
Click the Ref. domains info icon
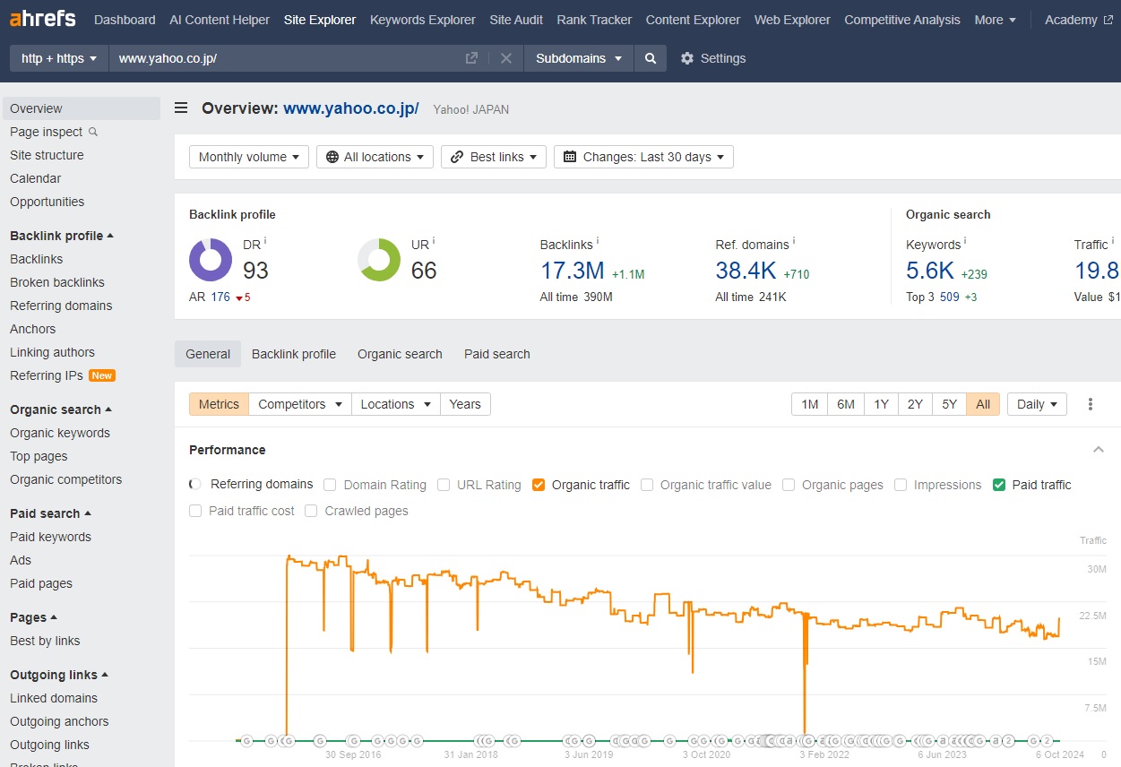click(x=794, y=240)
